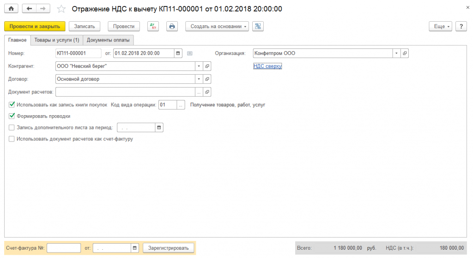The width and height of the screenshot is (473, 258).
Task: Uncheck Использовать как запись книги покупок
Action: tap(12, 105)
